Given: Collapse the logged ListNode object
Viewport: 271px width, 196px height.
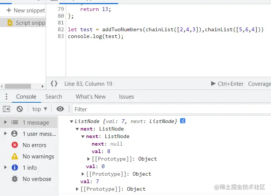Looking at the screenshot, I should click(71, 122).
